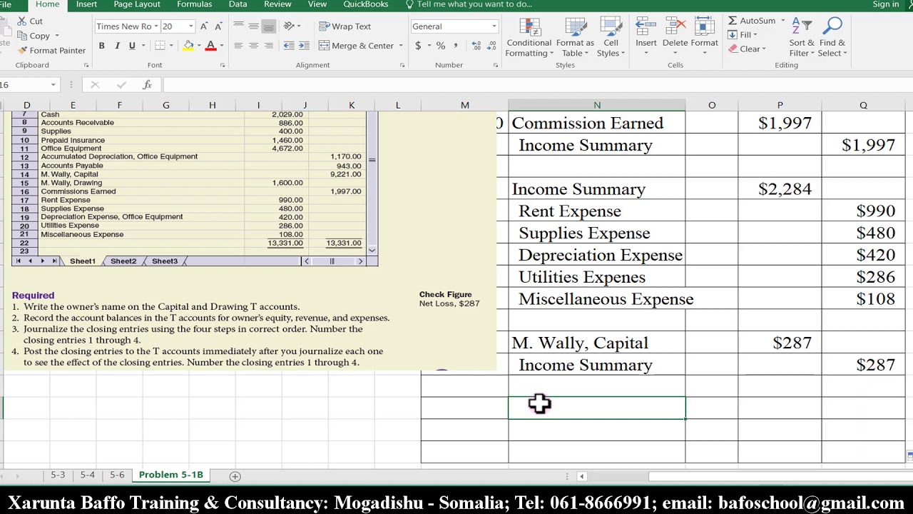Open the Name Box dropdown arrow
The width and height of the screenshot is (913, 514).
coord(53,85)
